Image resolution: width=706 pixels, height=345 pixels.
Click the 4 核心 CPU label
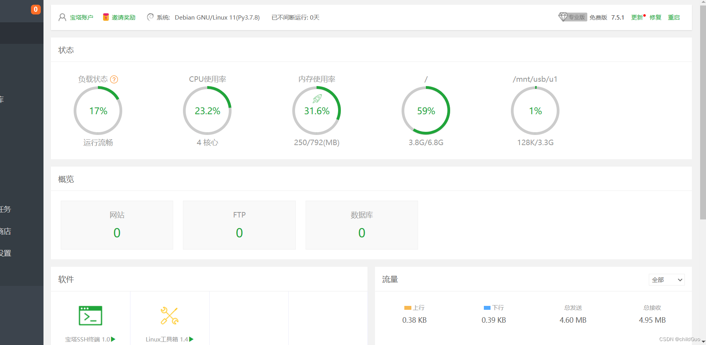tap(207, 142)
